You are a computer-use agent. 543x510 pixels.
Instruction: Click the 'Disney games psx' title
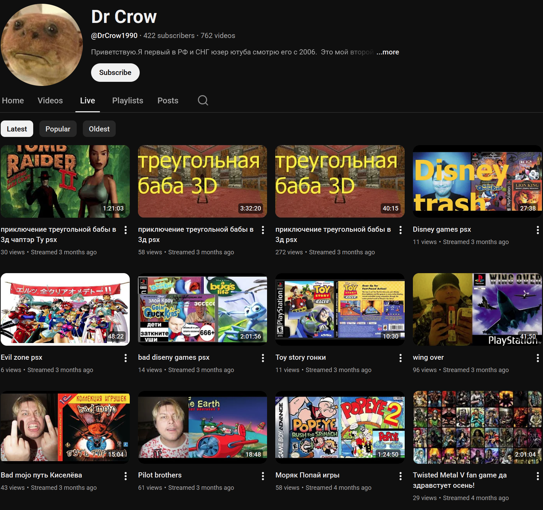(442, 229)
